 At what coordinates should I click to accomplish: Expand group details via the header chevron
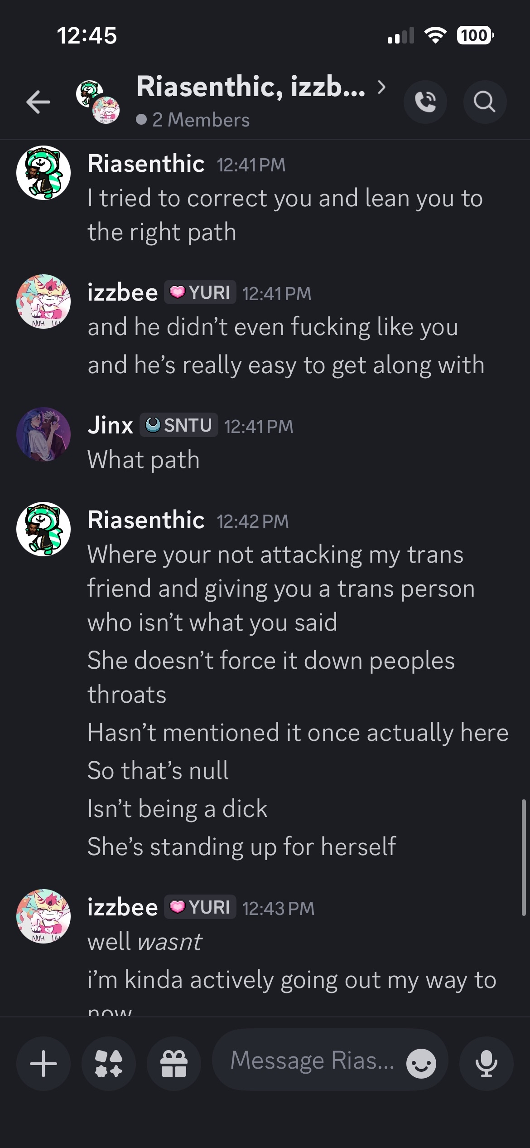tap(382, 87)
